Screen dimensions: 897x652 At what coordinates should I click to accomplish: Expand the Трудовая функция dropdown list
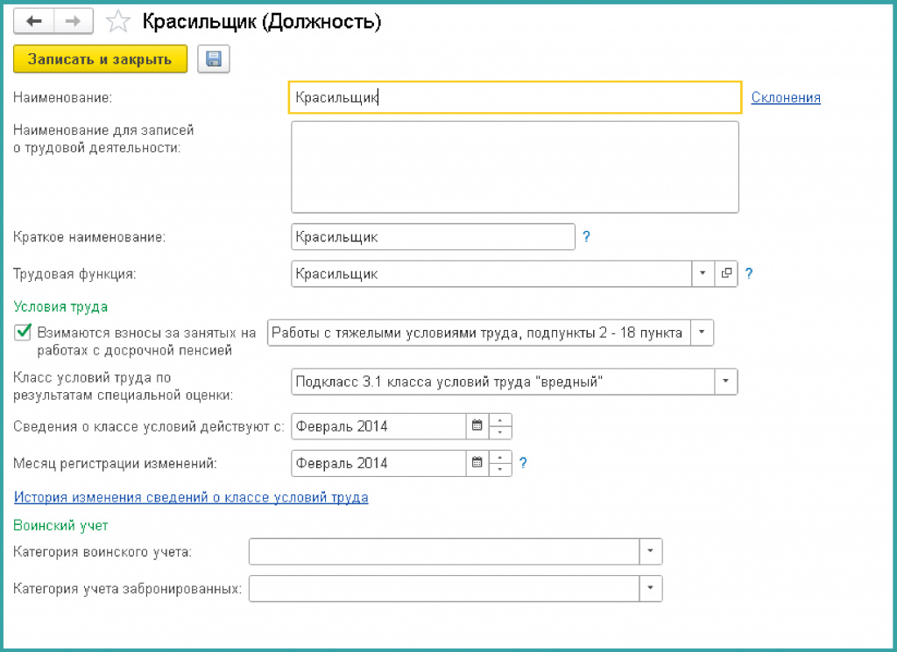703,274
